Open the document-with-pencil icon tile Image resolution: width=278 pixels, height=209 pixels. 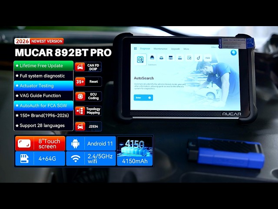[189, 58]
